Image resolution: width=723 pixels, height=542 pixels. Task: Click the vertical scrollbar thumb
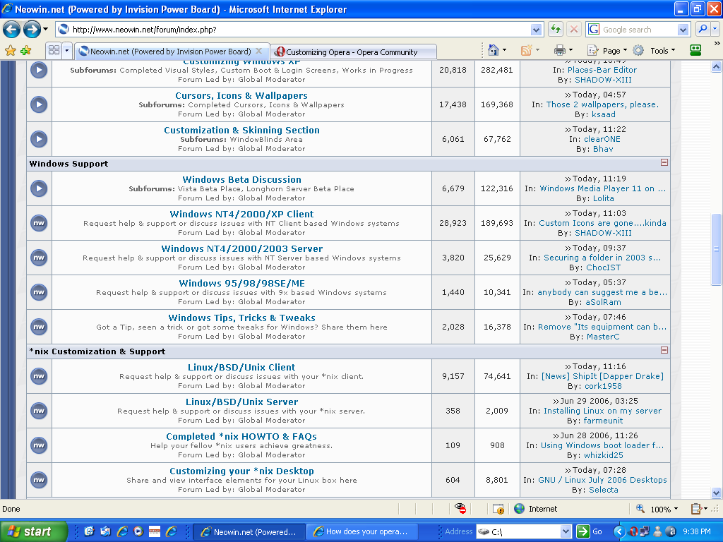pos(716,249)
